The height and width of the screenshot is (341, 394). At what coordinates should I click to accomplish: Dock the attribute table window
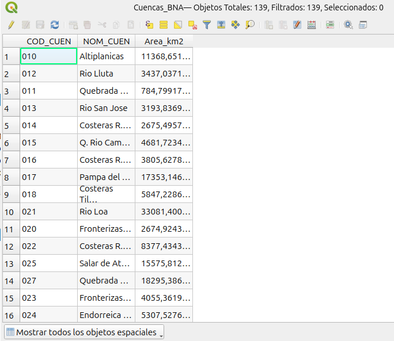[x=363, y=25]
